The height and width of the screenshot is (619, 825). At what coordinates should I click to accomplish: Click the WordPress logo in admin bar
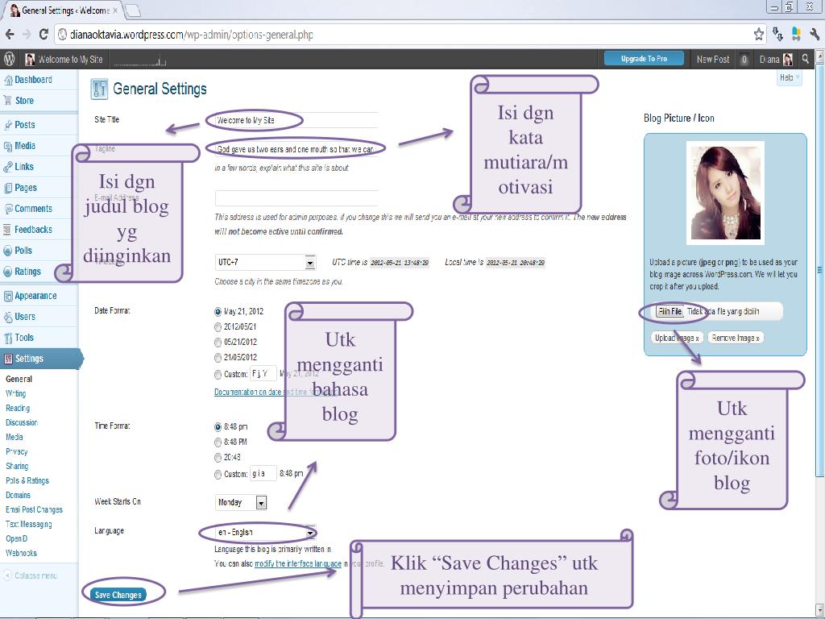[9, 59]
